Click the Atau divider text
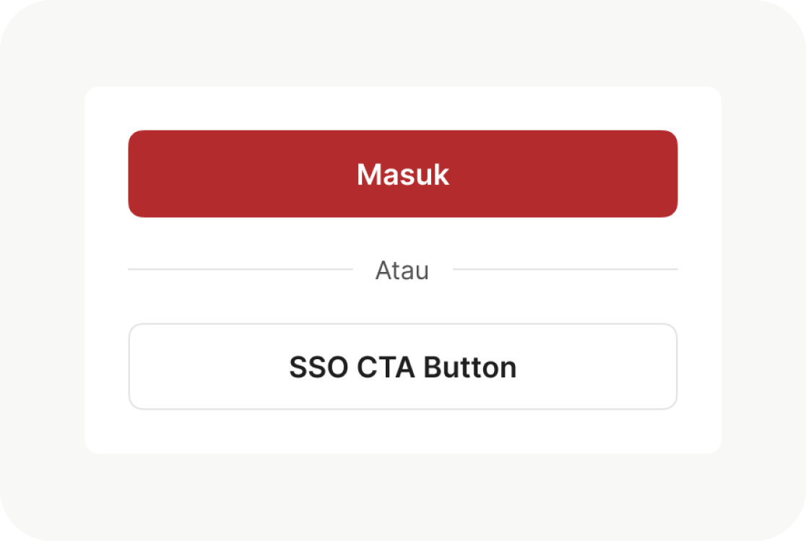Screen dimensions: 806x541 pyautogui.click(x=402, y=270)
